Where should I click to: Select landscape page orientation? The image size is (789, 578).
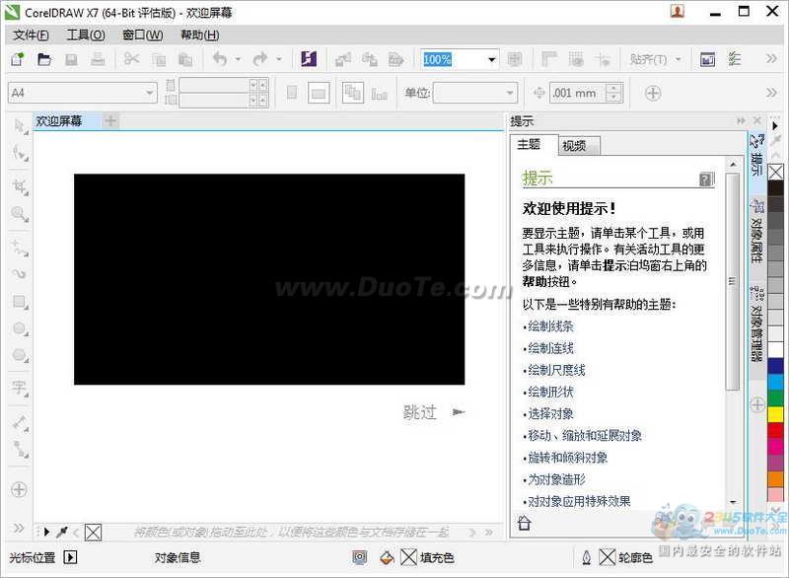[x=319, y=93]
